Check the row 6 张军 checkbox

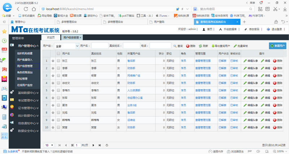59,98
